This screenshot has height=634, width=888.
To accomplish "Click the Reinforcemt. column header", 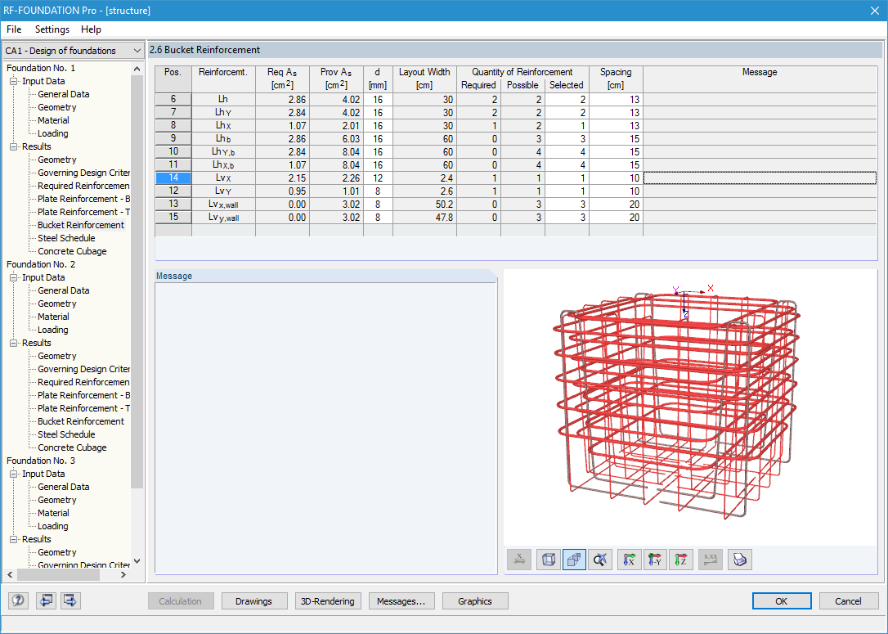I will click(x=223, y=79).
